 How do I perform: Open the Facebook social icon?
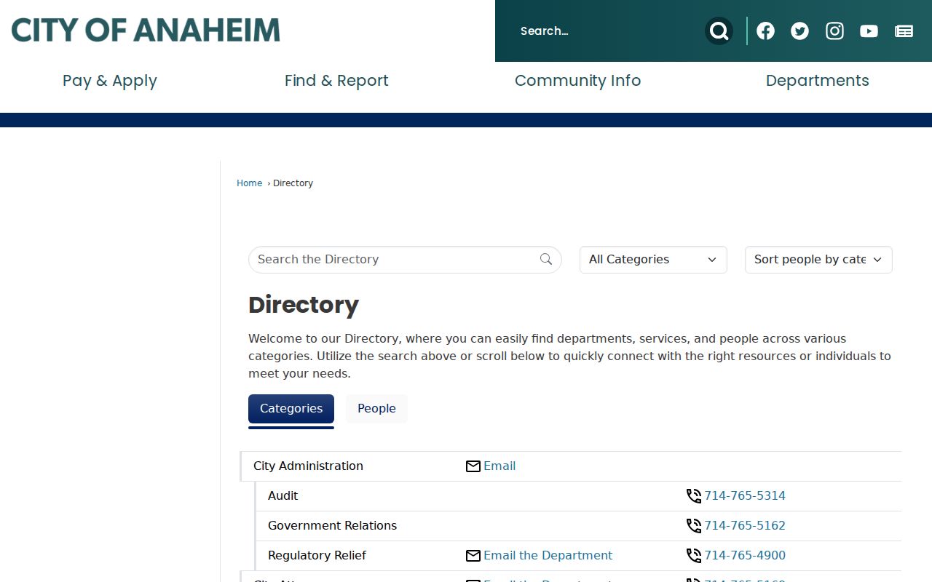pos(765,31)
